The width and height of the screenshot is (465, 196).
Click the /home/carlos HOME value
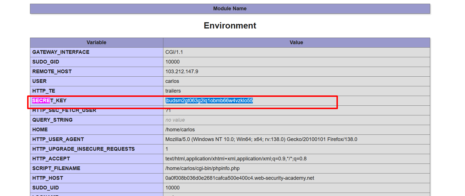[x=180, y=130]
